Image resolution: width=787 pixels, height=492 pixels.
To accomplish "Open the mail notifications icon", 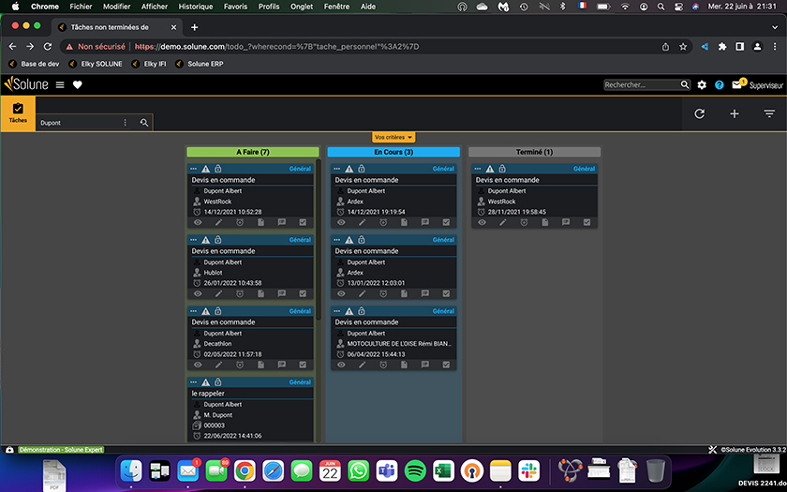I will pyautogui.click(x=738, y=85).
